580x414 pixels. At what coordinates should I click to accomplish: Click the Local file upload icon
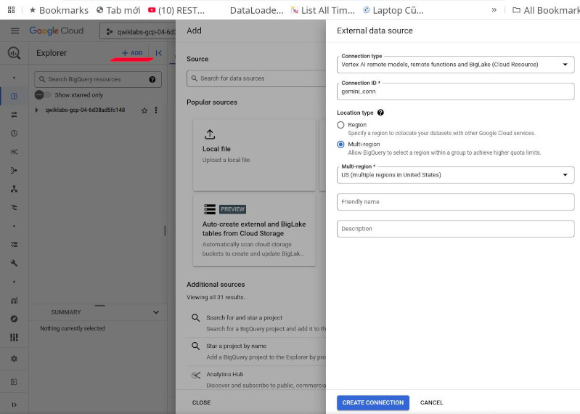coord(210,134)
